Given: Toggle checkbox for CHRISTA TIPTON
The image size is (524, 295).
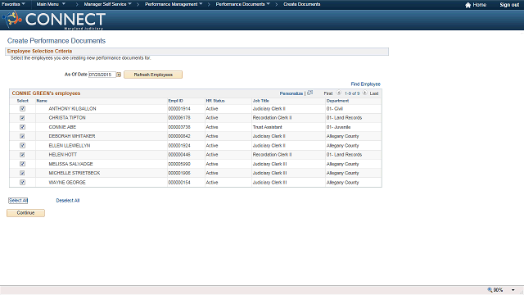Looking at the screenshot, I should point(22,118).
